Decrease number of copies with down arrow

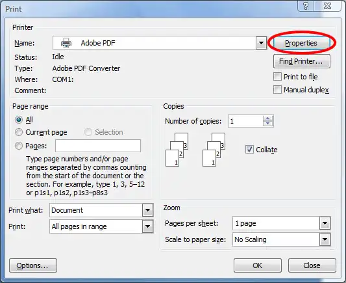(x=268, y=124)
